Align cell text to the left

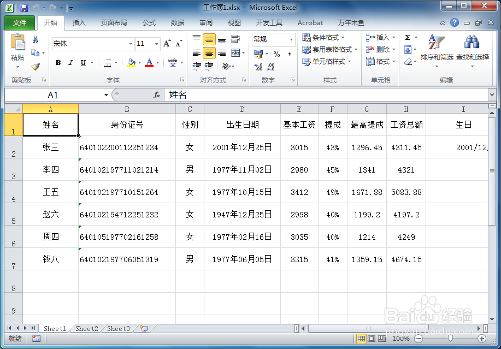[197, 52]
